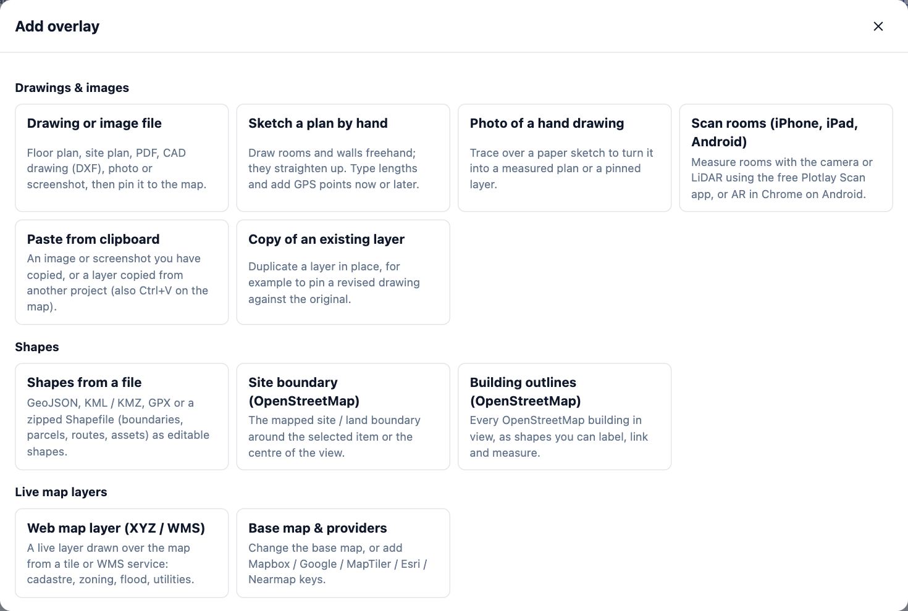The height and width of the screenshot is (611, 908).
Task: Click the Live map layers heading
Action: pyautogui.click(x=61, y=492)
